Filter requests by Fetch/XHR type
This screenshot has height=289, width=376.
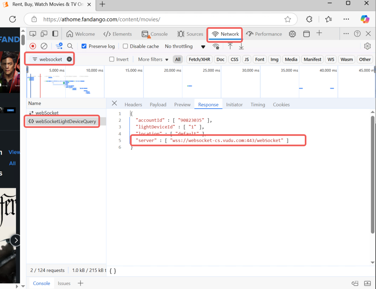click(x=199, y=59)
